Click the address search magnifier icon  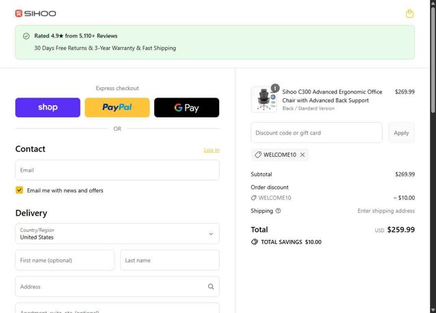[x=211, y=286]
